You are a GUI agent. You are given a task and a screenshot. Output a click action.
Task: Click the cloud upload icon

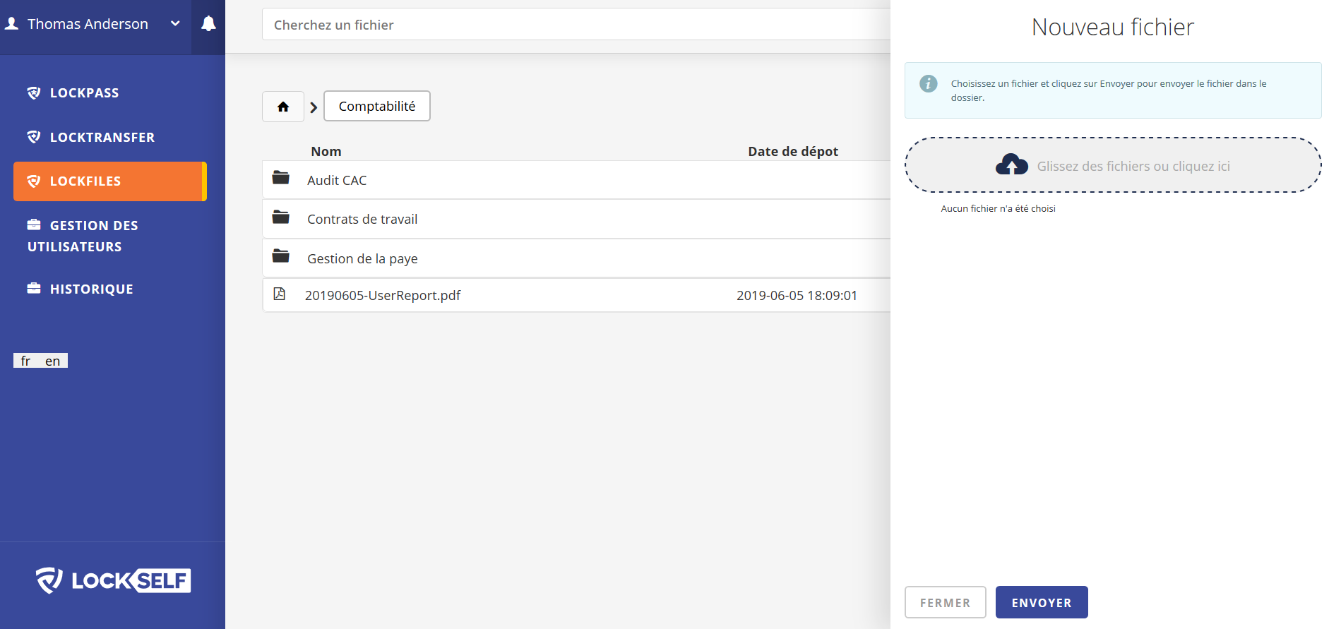(x=1012, y=164)
